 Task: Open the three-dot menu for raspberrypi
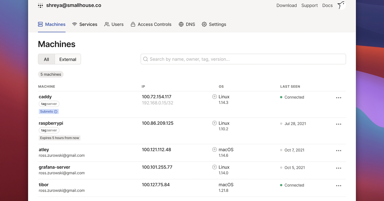(339, 124)
